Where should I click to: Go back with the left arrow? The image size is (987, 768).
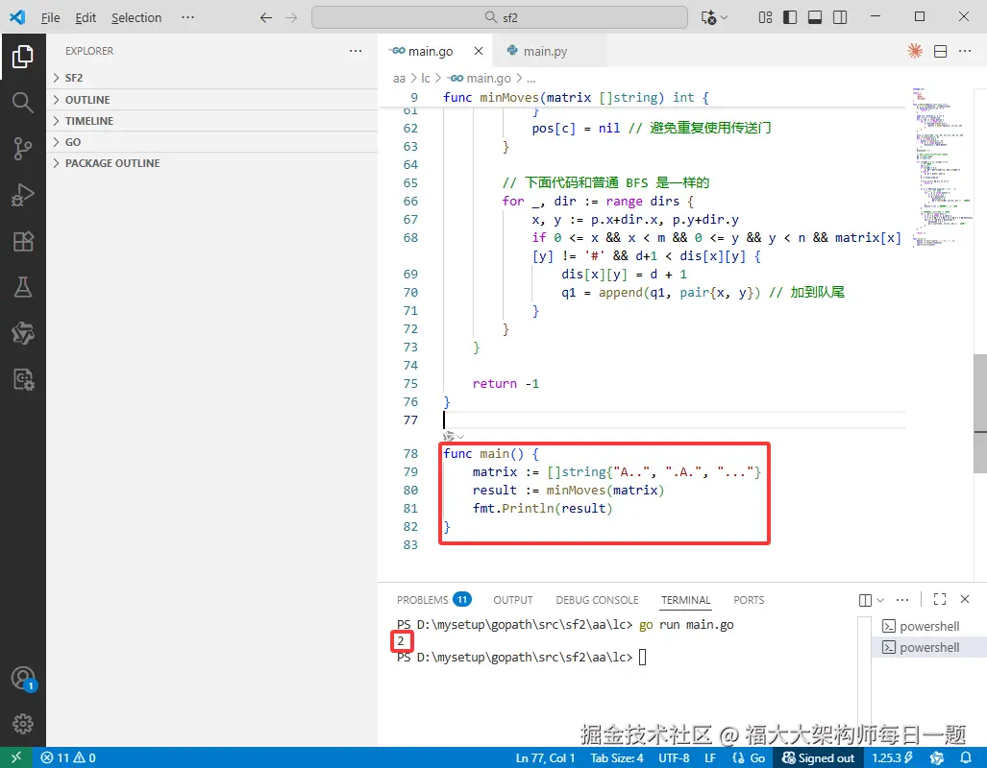[x=266, y=17]
